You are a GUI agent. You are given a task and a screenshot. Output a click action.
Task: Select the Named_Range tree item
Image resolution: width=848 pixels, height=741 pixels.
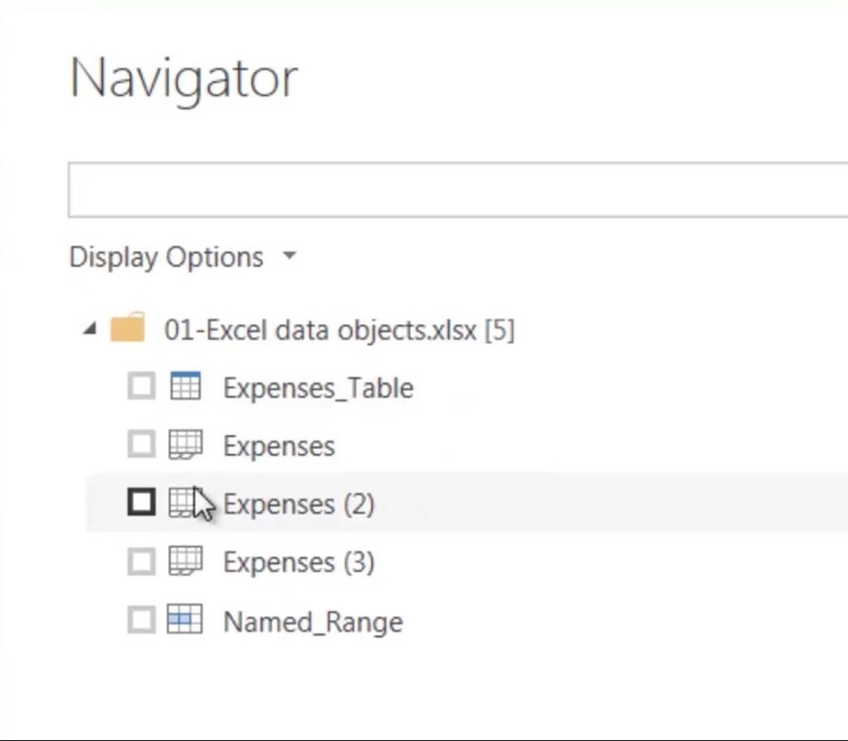[312, 620]
